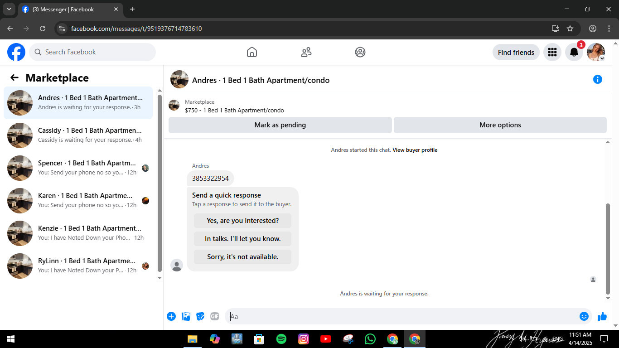The image size is (619, 348).
Task: Click the install app icon in address bar
Action: 556,29
